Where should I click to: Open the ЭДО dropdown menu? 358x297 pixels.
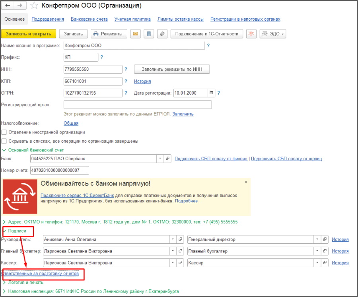click(x=273, y=34)
